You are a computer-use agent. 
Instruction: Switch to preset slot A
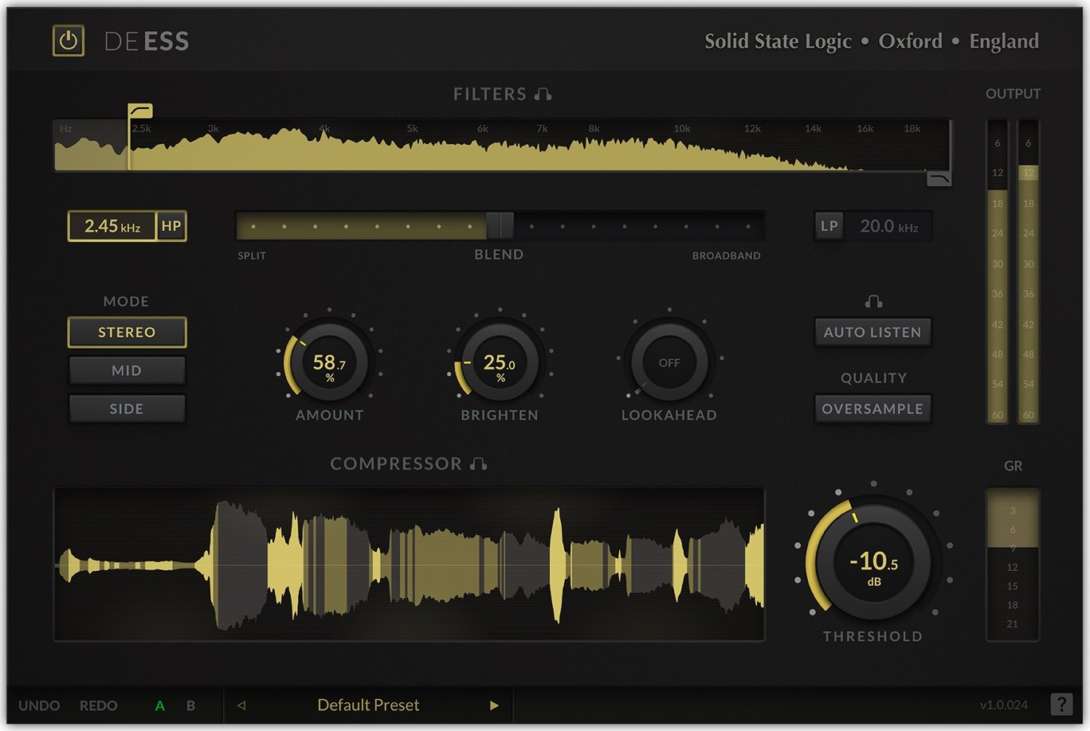160,706
